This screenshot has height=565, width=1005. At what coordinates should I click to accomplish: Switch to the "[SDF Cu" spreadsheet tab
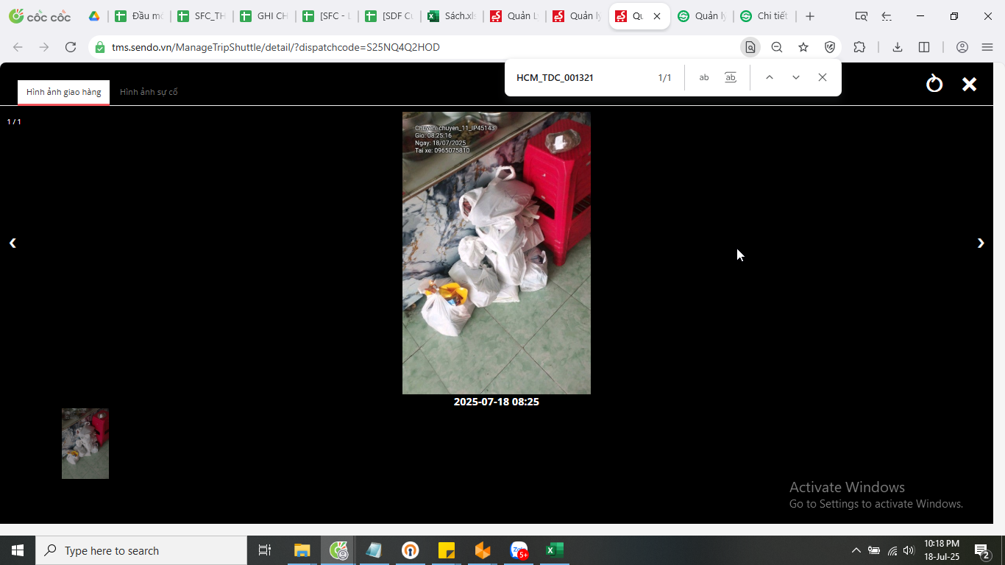point(389,16)
